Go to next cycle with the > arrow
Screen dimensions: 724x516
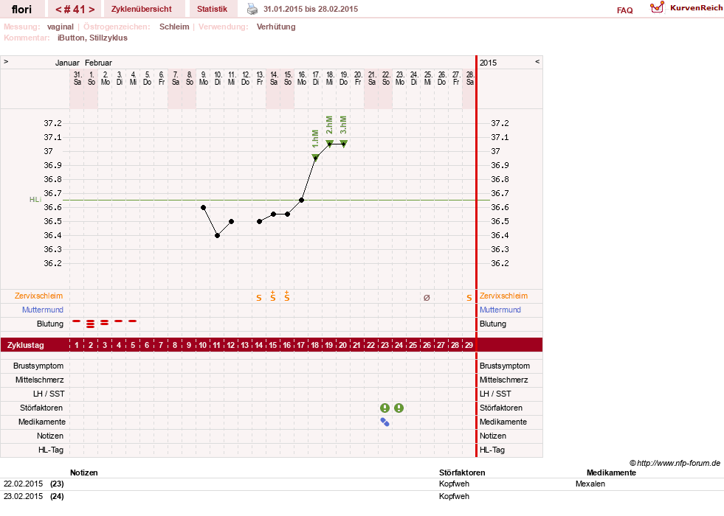(92, 10)
